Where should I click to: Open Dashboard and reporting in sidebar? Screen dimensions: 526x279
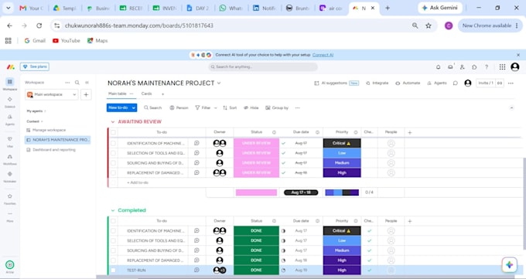click(x=53, y=150)
